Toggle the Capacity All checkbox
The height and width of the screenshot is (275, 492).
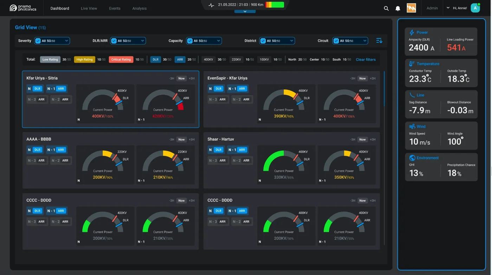tap(190, 41)
